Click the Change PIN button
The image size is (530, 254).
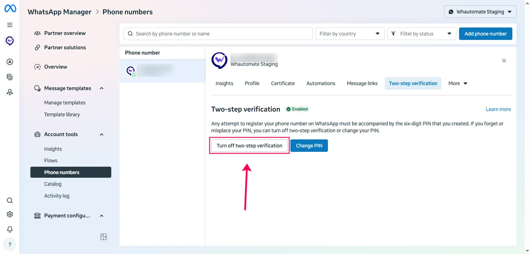point(309,146)
